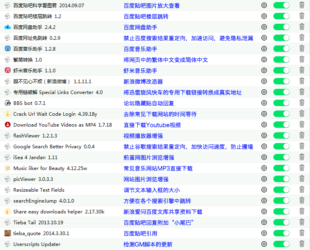
Task: Toggle off the searchEngineJump script
Action: click(281, 201)
